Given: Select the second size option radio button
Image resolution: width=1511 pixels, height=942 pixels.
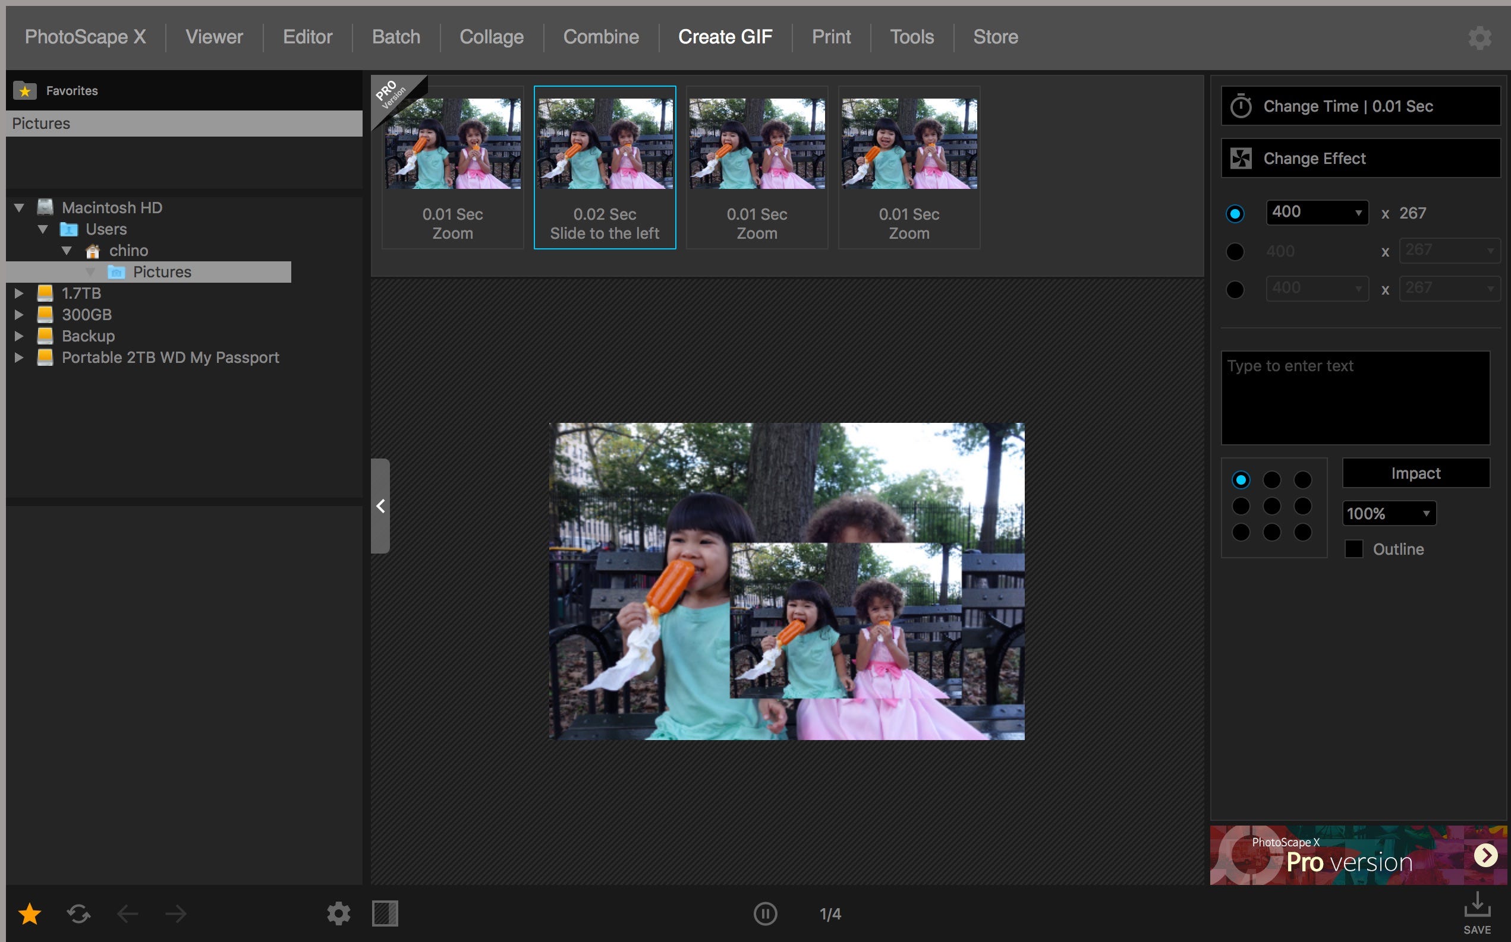Looking at the screenshot, I should point(1234,251).
